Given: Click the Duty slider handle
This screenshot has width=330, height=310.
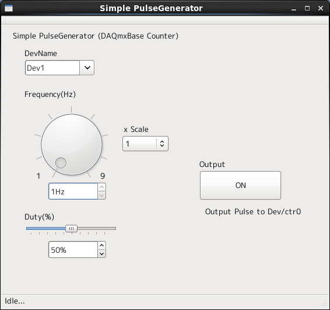Looking at the screenshot, I should pyautogui.click(x=71, y=228).
